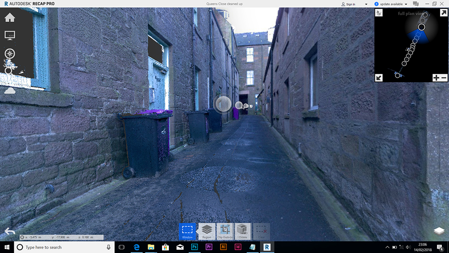
Task: Click the y coordinate value -17.908 m
Action: click(63, 237)
